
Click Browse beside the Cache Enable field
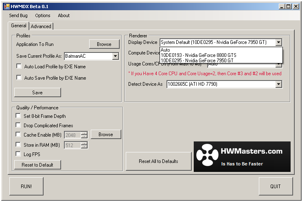106,134
